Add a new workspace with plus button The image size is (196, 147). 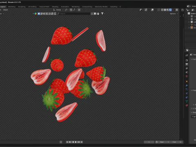click(x=120, y=7)
